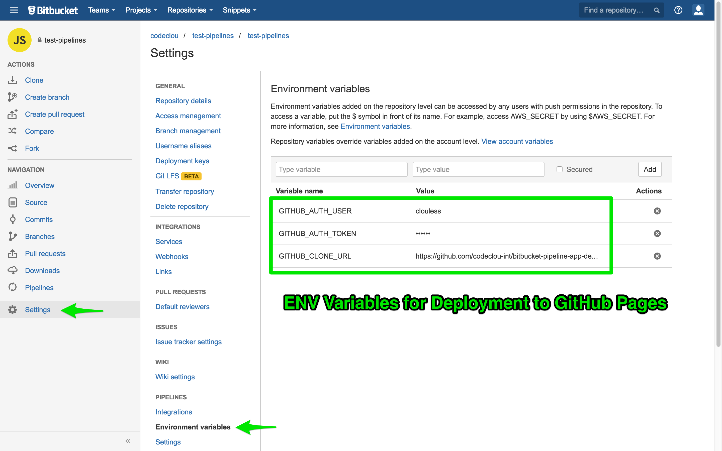
Task: Click the Overview chart icon
Action: (x=12, y=185)
